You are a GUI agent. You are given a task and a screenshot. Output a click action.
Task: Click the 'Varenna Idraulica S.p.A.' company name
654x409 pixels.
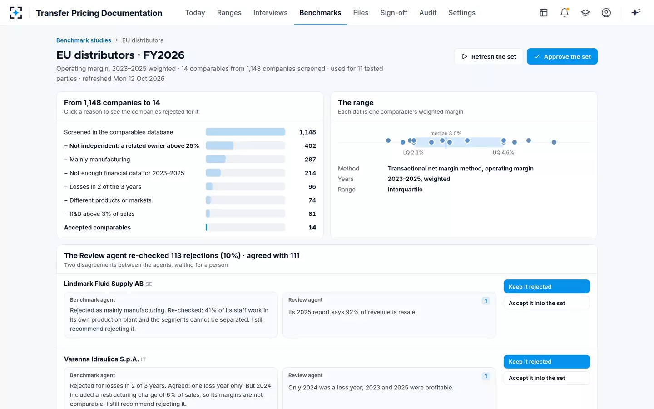tap(101, 359)
